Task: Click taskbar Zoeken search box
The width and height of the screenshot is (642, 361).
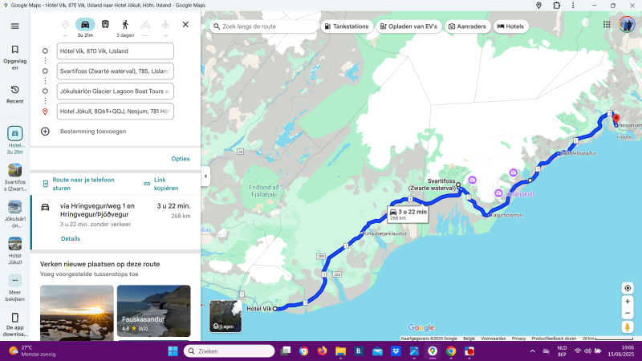Action: [x=230, y=351]
